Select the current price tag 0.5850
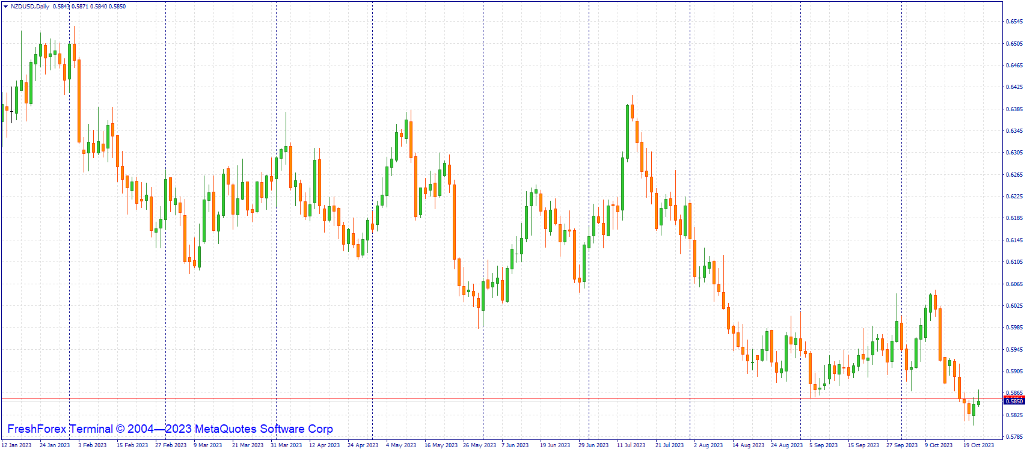This screenshot has width=1027, height=452. point(1014,401)
